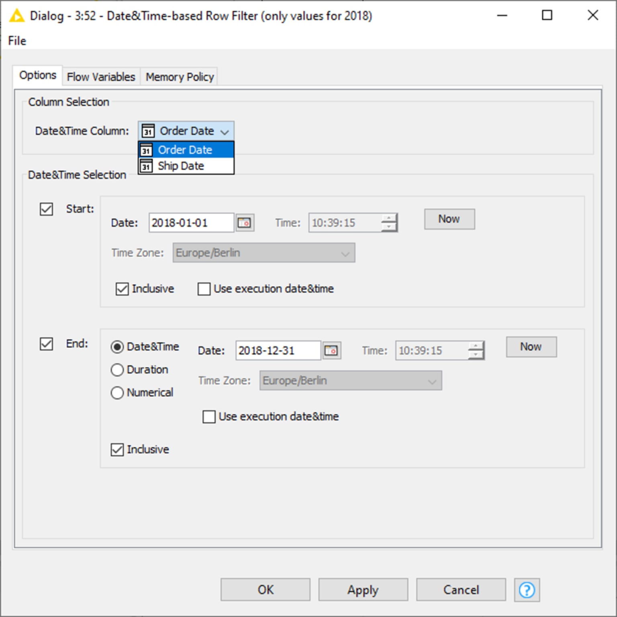Close the dialog window

coord(593,15)
